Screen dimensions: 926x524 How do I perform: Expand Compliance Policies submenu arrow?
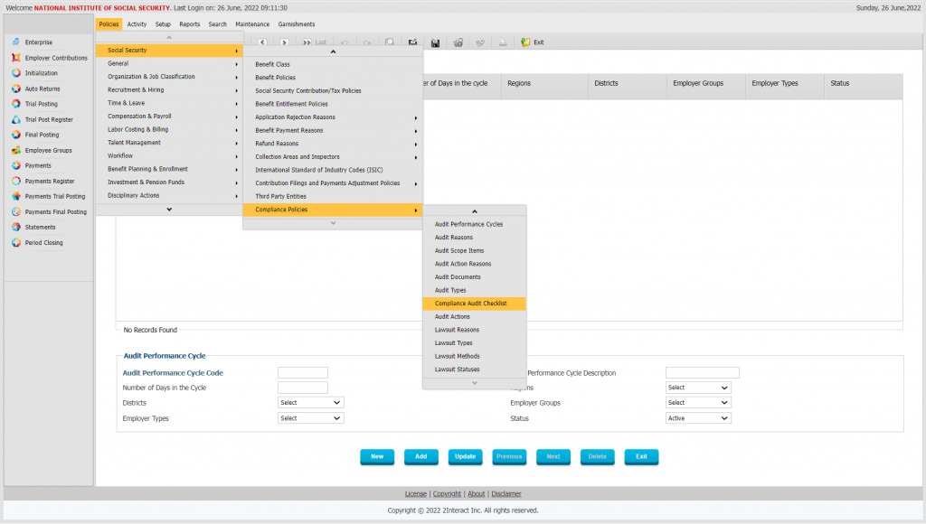[x=416, y=209]
